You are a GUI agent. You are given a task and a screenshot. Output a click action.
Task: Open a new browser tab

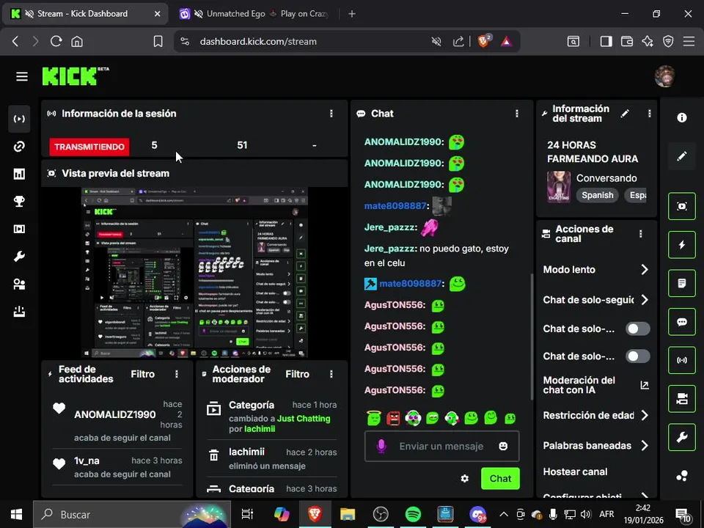[x=352, y=14]
